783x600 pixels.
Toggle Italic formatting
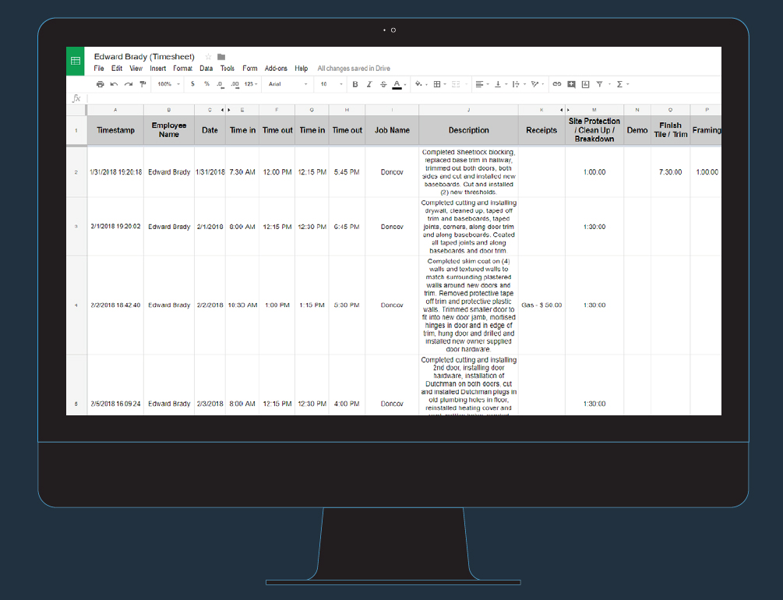[x=369, y=84]
